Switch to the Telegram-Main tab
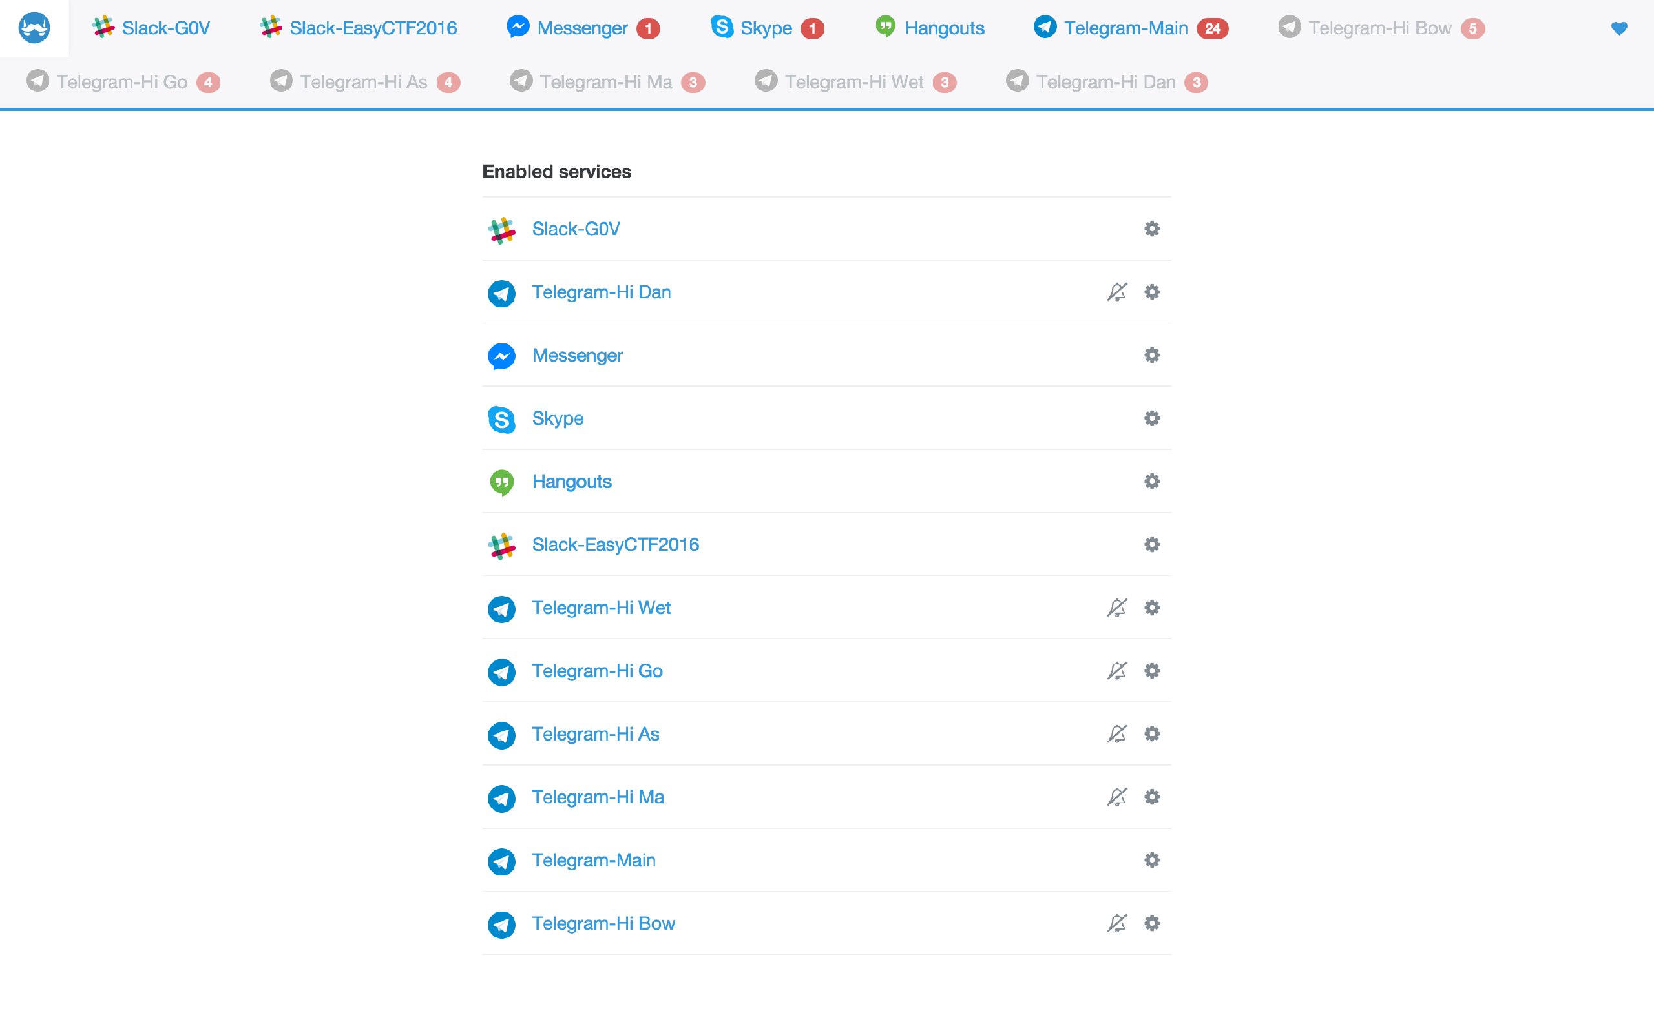This screenshot has width=1654, height=1033. click(1131, 28)
